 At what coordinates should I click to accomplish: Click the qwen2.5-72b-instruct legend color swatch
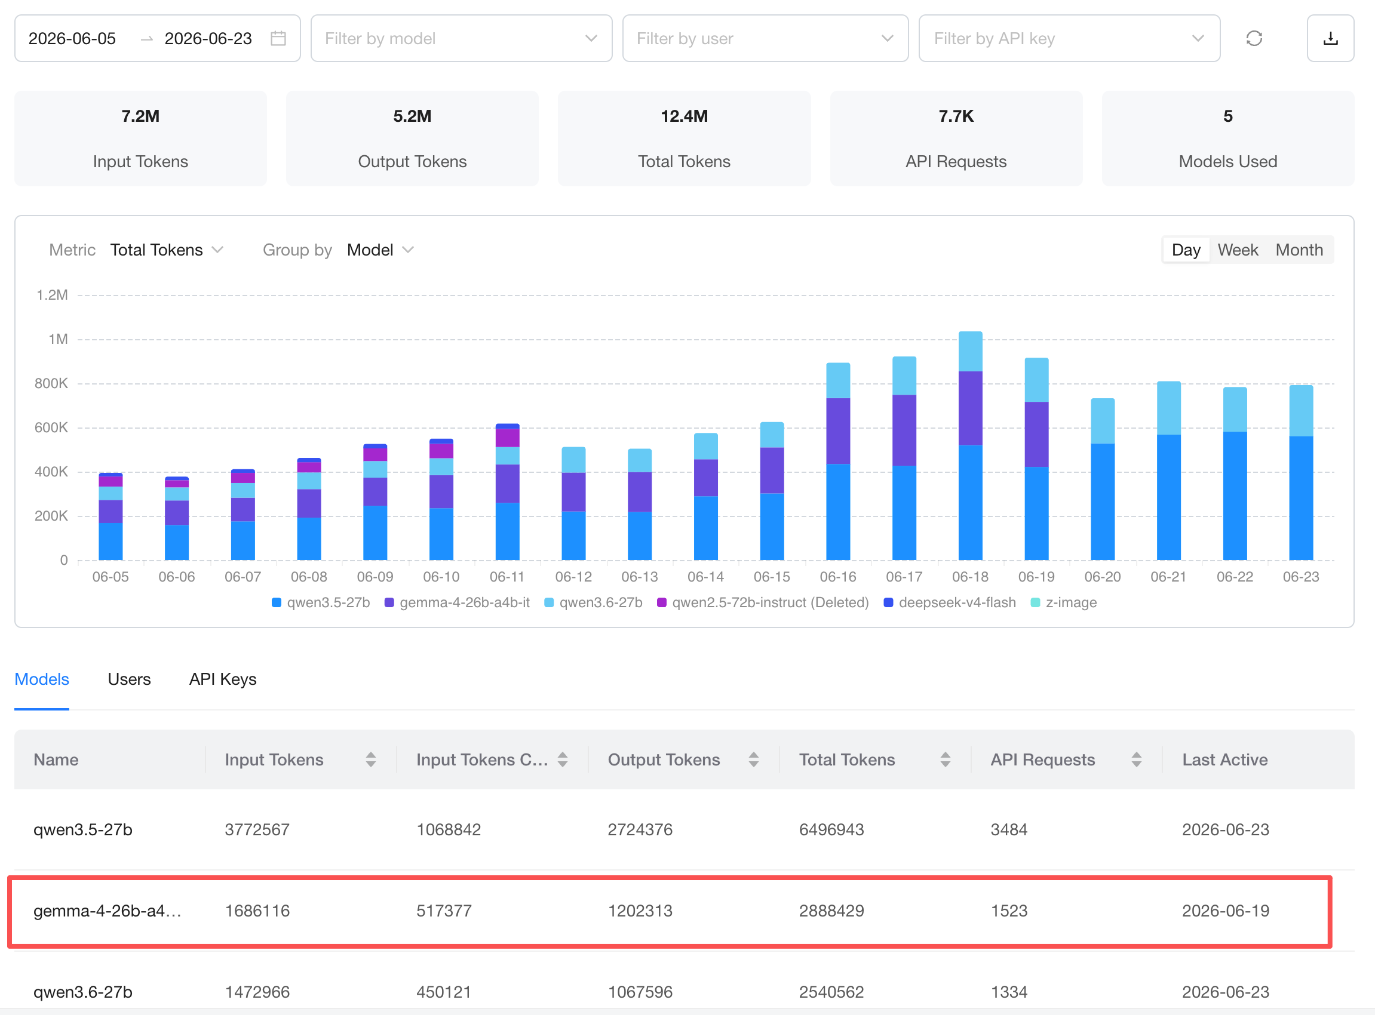click(662, 603)
